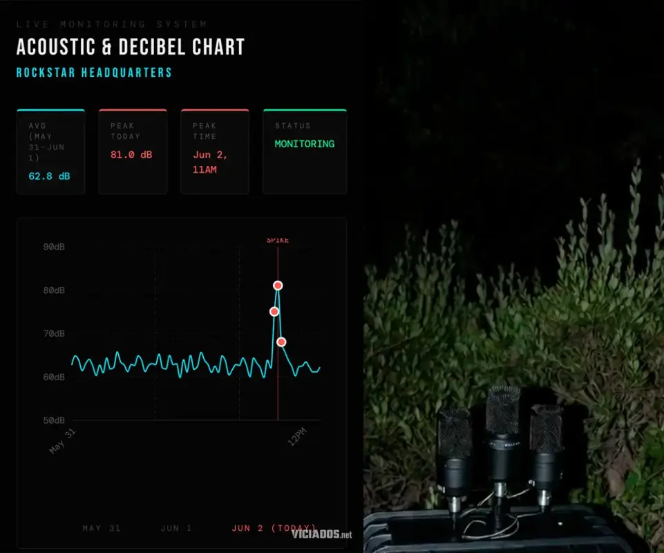Click the 80dB axis label
Viewport: 664px width, 553px height.
(x=54, y=290)
